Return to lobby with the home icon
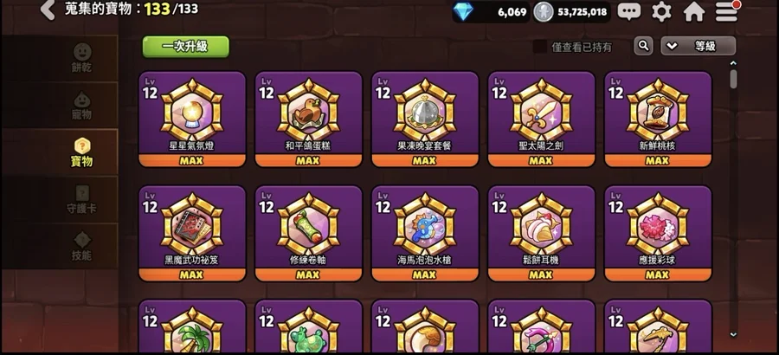This screenshot has height=355, width=779. tap(694, 11)
